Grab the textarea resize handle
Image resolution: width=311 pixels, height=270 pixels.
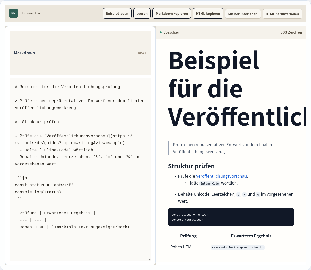[149, 259]
